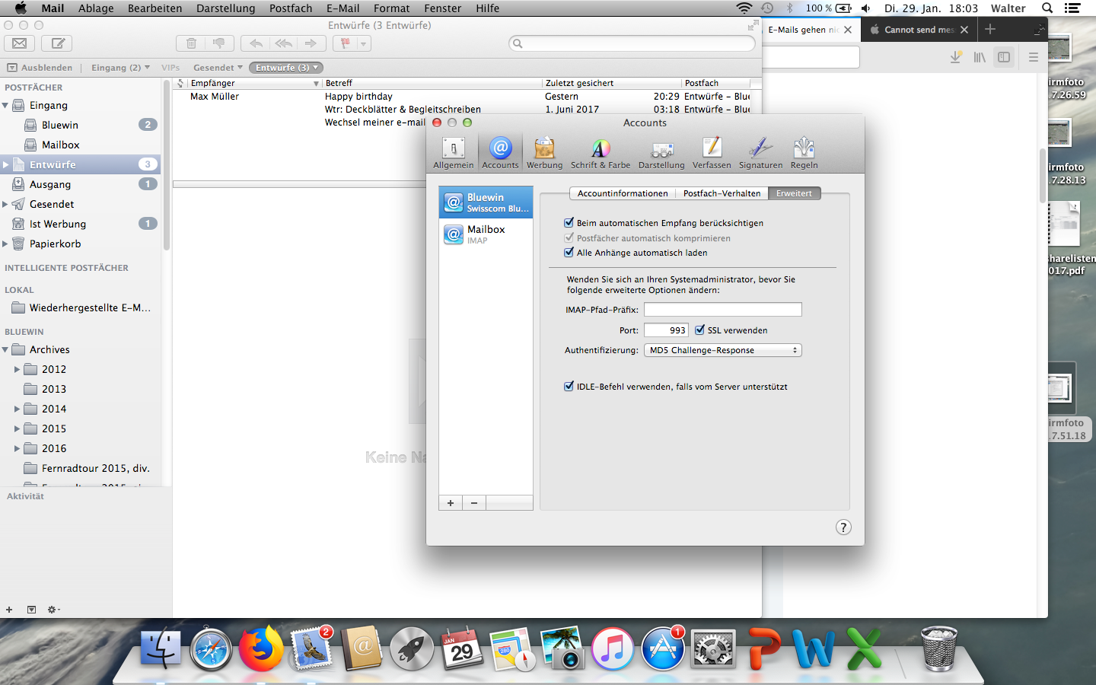Open iTunes from the Dock
Viewport: 1096px width, 685px height.
coord(613,649)
